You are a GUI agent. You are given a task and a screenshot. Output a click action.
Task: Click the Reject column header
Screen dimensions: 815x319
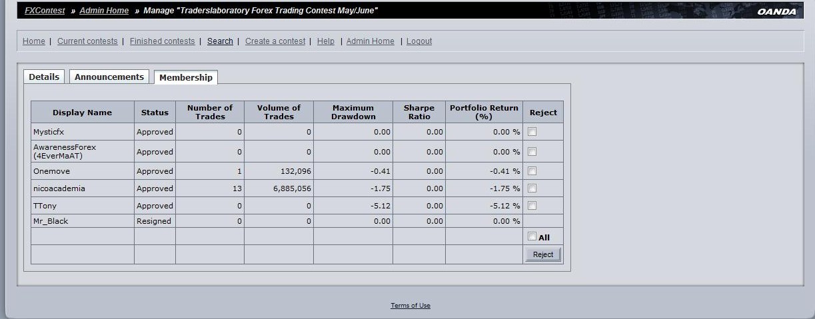point(543,112)
